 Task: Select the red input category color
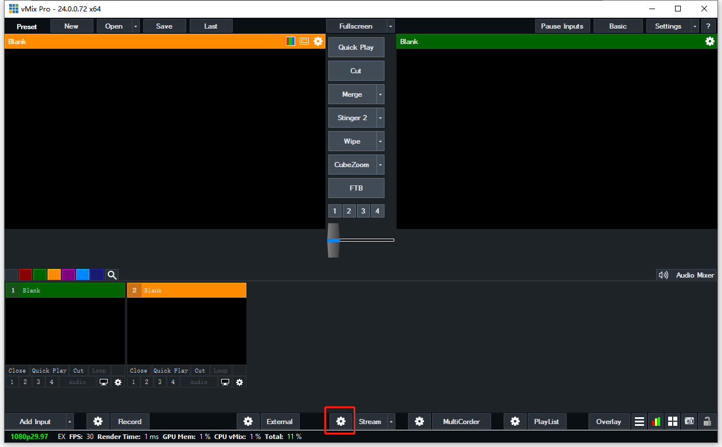pos(25,275)
